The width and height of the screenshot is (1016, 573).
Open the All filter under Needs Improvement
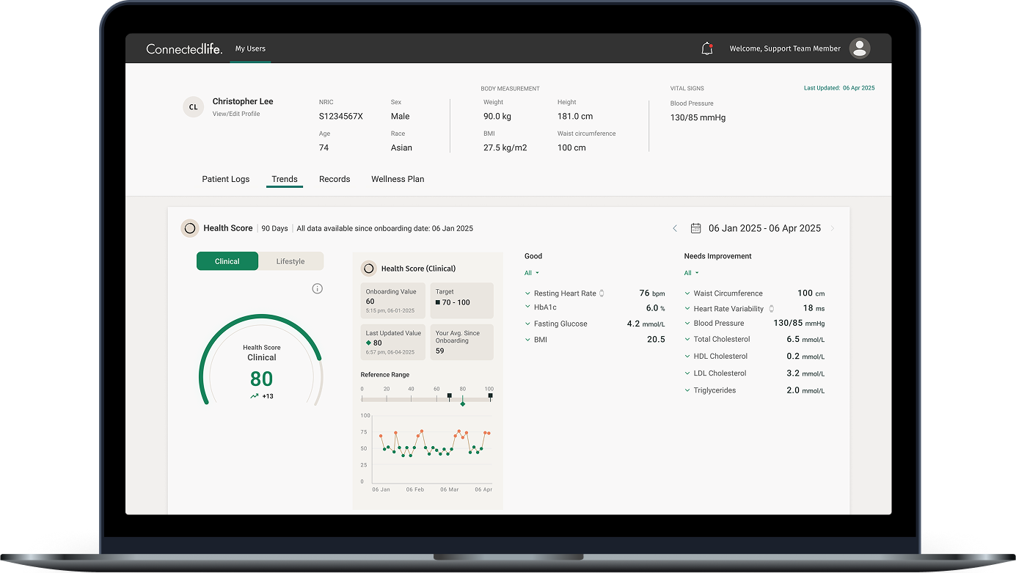[x=691, y=273]
